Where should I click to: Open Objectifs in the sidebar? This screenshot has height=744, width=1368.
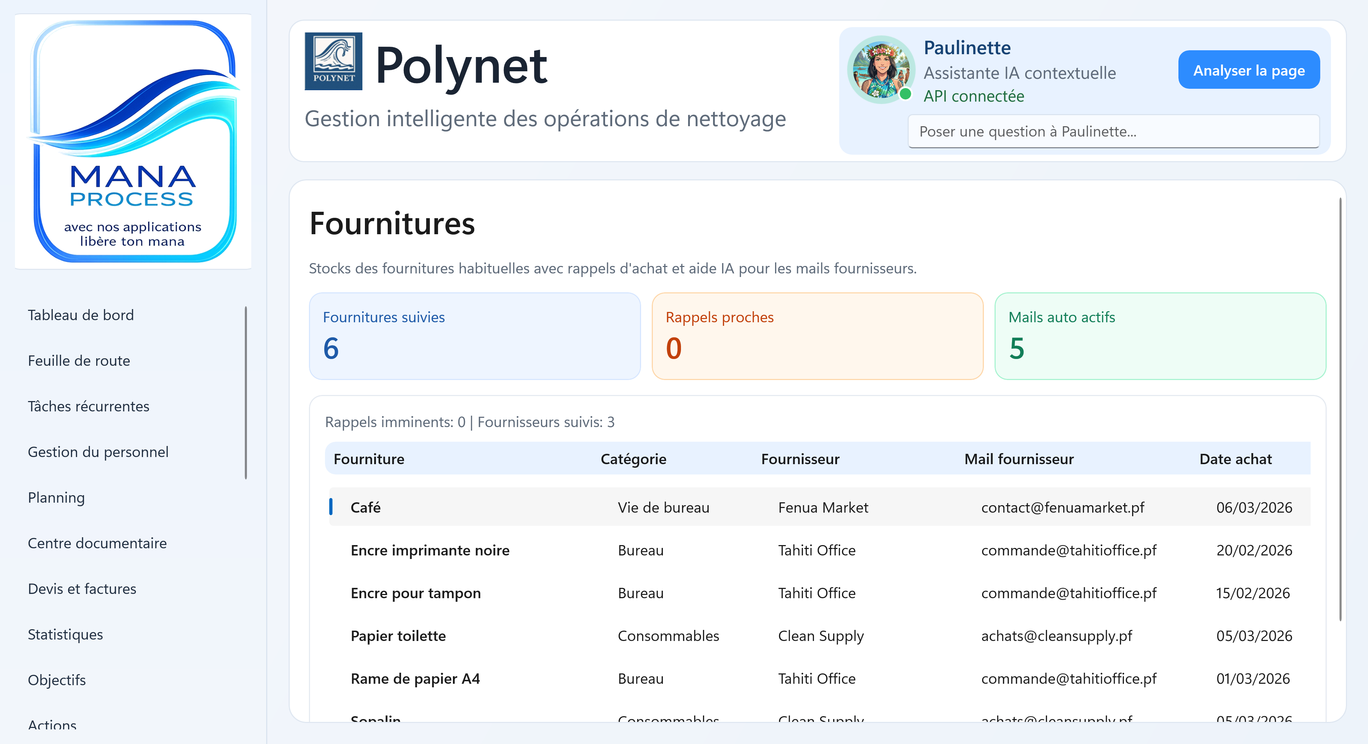(x=57, y=680)
